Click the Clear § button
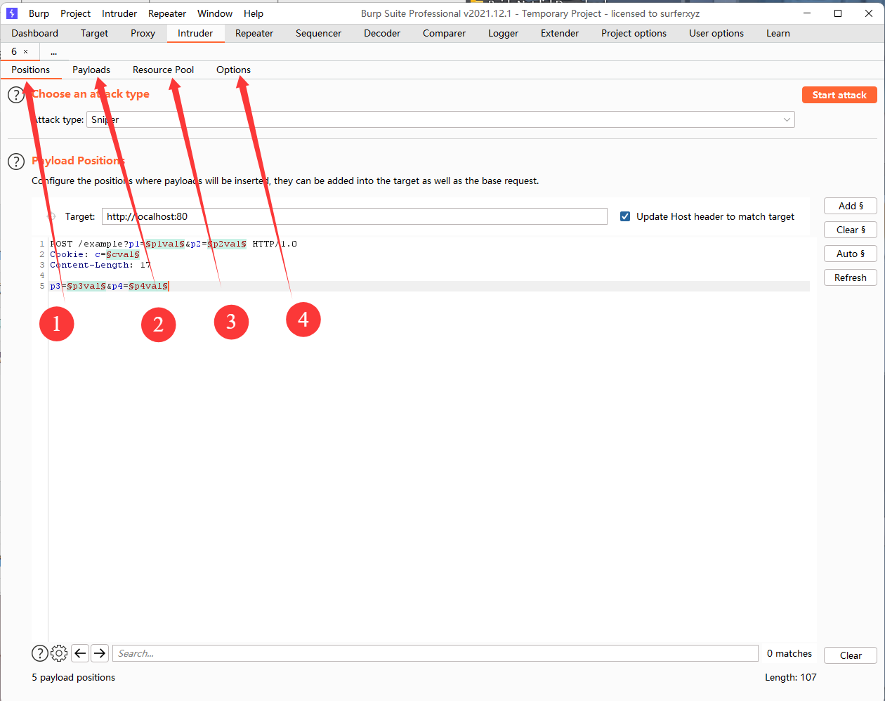Image resolution: width=885 pixels, height=701 pixels. pyautogui.click(x=851, y=230)
